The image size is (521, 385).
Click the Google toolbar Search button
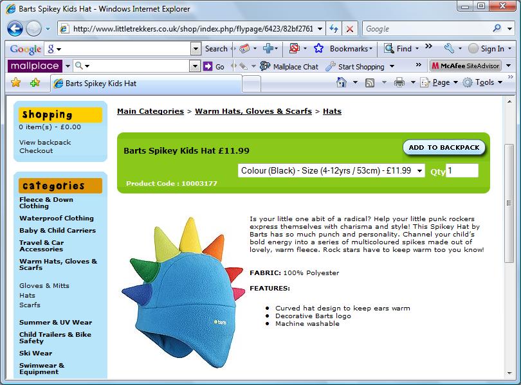tap(216, 49)
